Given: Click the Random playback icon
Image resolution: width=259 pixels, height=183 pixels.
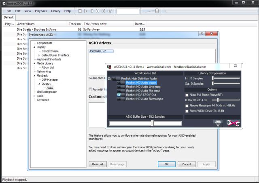Looking at the screenshot, I should pyautogui.click(x=109, y=11).
